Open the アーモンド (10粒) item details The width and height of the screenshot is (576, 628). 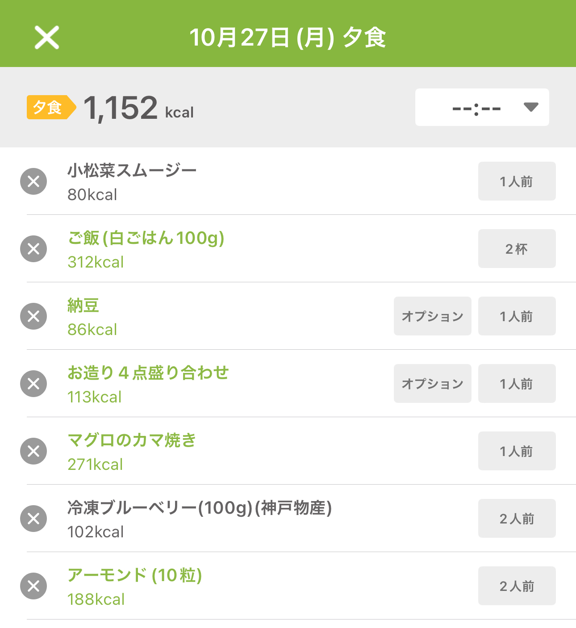pyautogui.click(x=134, y=586)
